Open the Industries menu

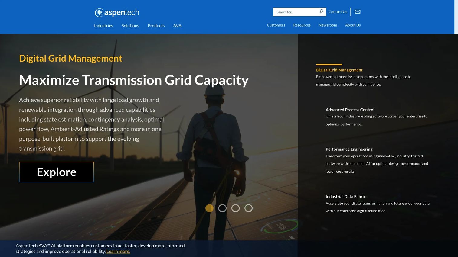pyautogui.click(x=103, y=26)
